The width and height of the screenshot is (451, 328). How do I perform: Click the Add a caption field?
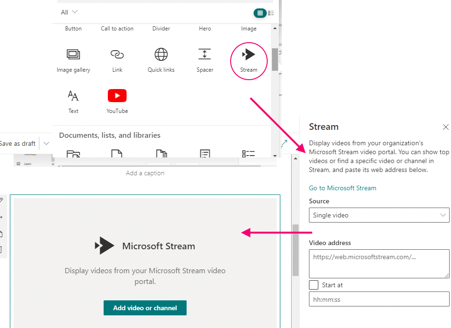click(145, 173)
